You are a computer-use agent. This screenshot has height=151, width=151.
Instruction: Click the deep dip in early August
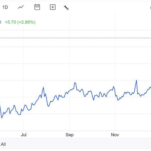tap(48, 106)
